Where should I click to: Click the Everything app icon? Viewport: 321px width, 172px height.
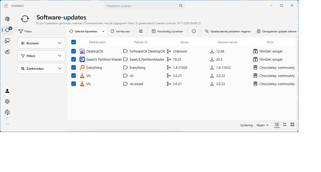(x=82, y=67)
